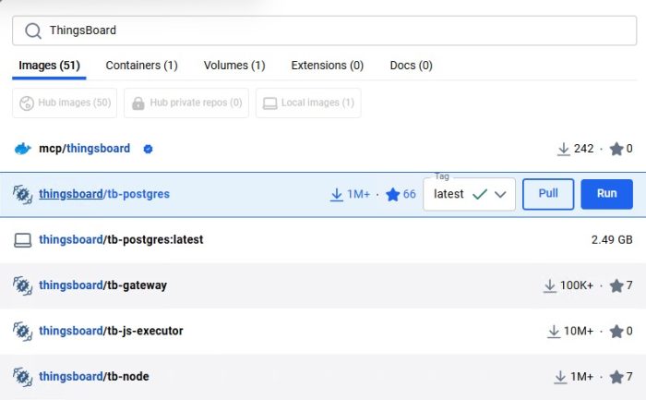Click the tb-gateway download count icon
The height and width of the screenshot is (400, 646).
(550, 285)
